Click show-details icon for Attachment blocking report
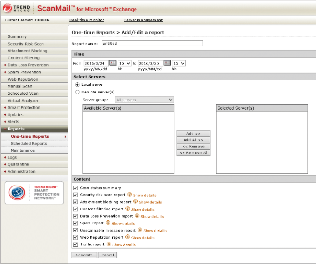 135,202
